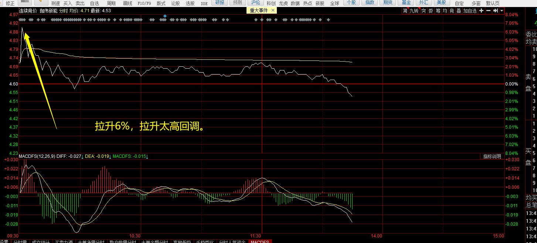The height and width of the screenshot is (243, 537).
Task: Click the jump-to-end arrow icon
Action: [x=495, y=11]
